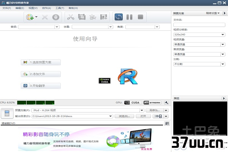Open the film strip edit tool
Viewport: 228px width, 152px height.
82,17
